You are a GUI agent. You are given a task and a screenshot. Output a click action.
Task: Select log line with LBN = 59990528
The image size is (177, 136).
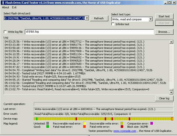pos(74,61)
